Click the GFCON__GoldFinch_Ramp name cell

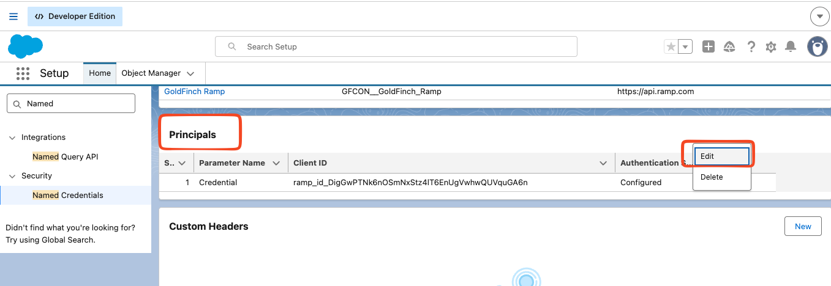click(391, 92)
